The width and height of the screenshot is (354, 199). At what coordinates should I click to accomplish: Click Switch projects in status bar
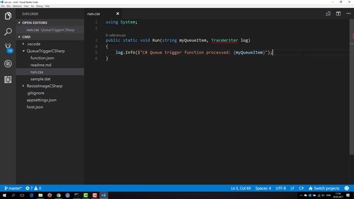324,188
